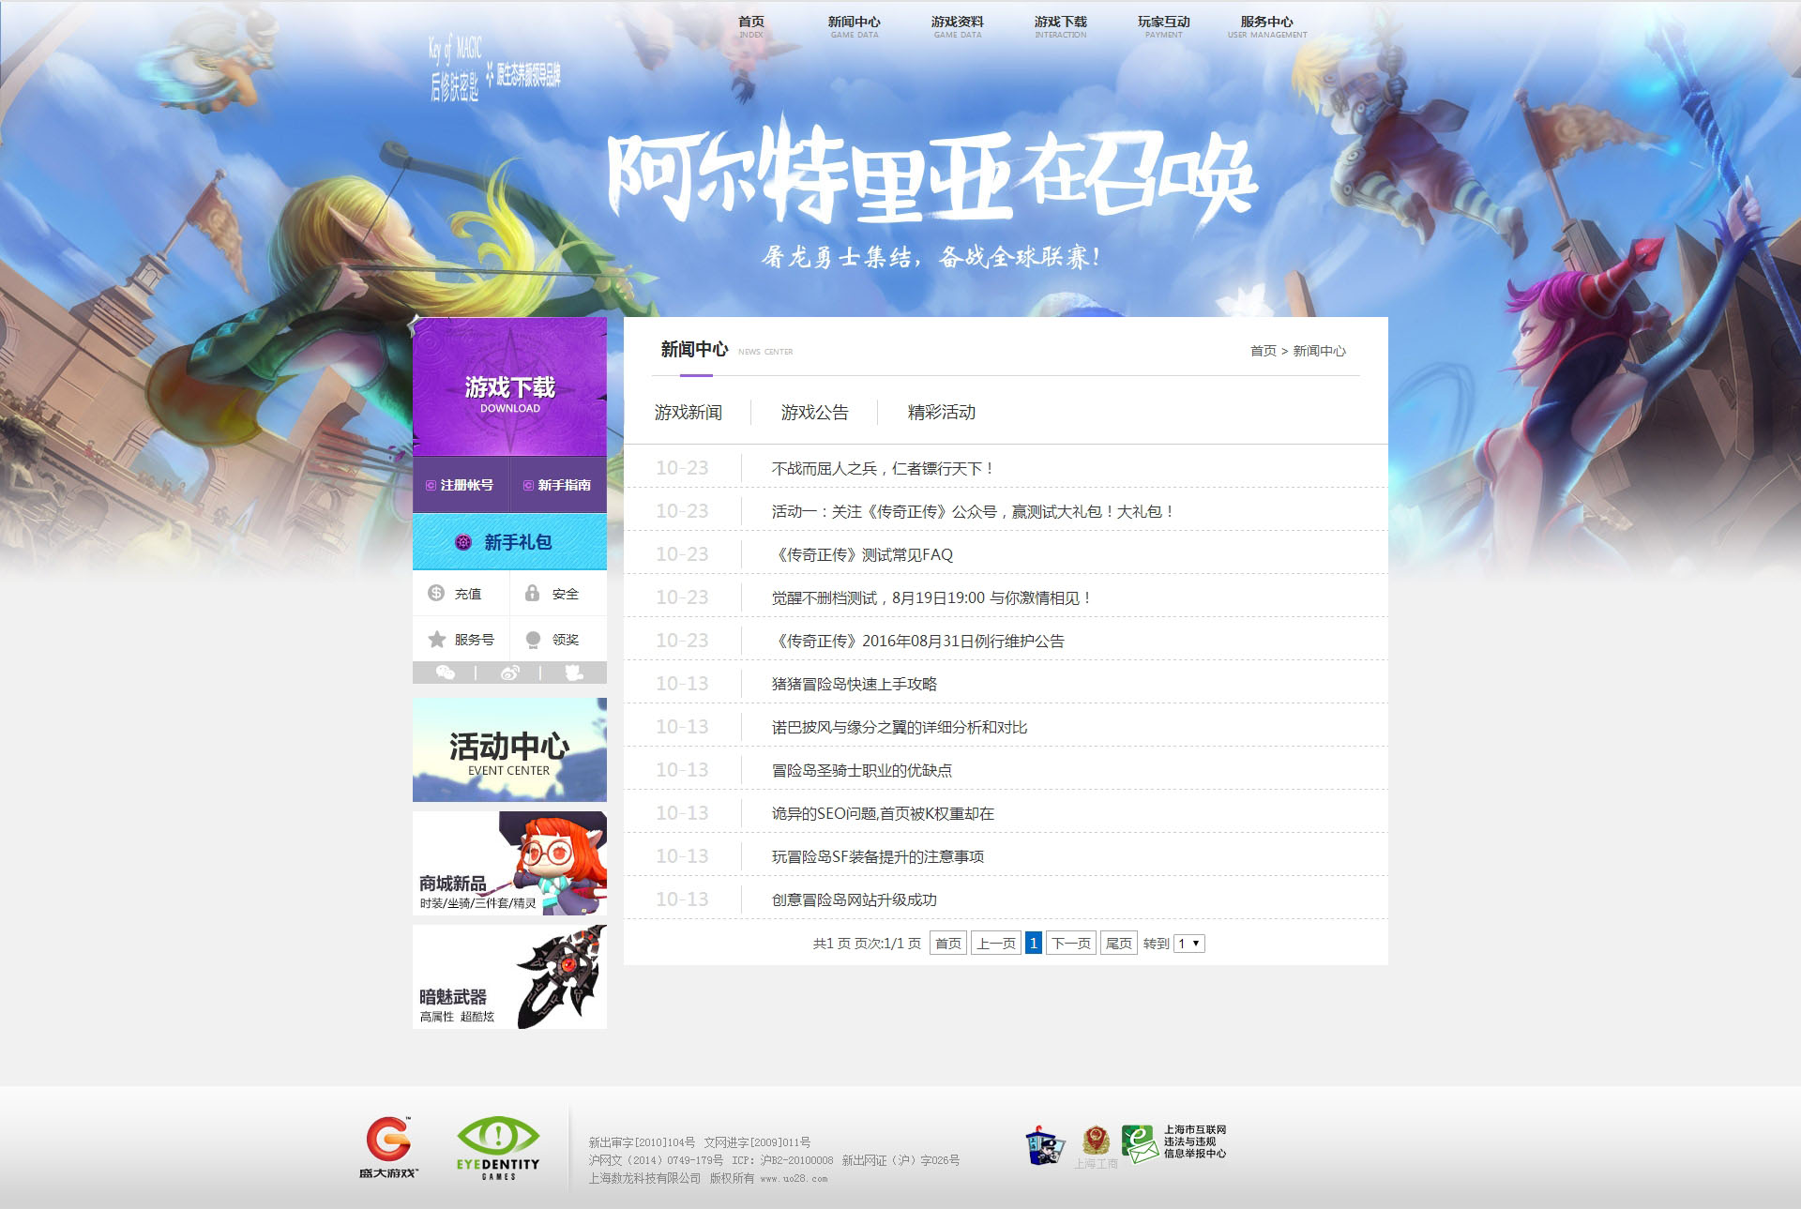Click the WeChat icon in sidebar
This screenshot has width=1801, height=1209.
pos(446,673)
